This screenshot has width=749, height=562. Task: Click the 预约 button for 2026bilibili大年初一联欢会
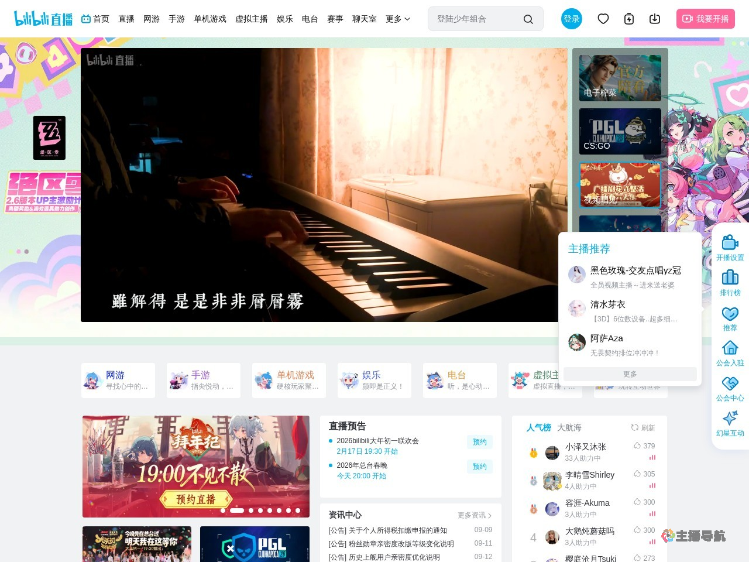(479, 442)
